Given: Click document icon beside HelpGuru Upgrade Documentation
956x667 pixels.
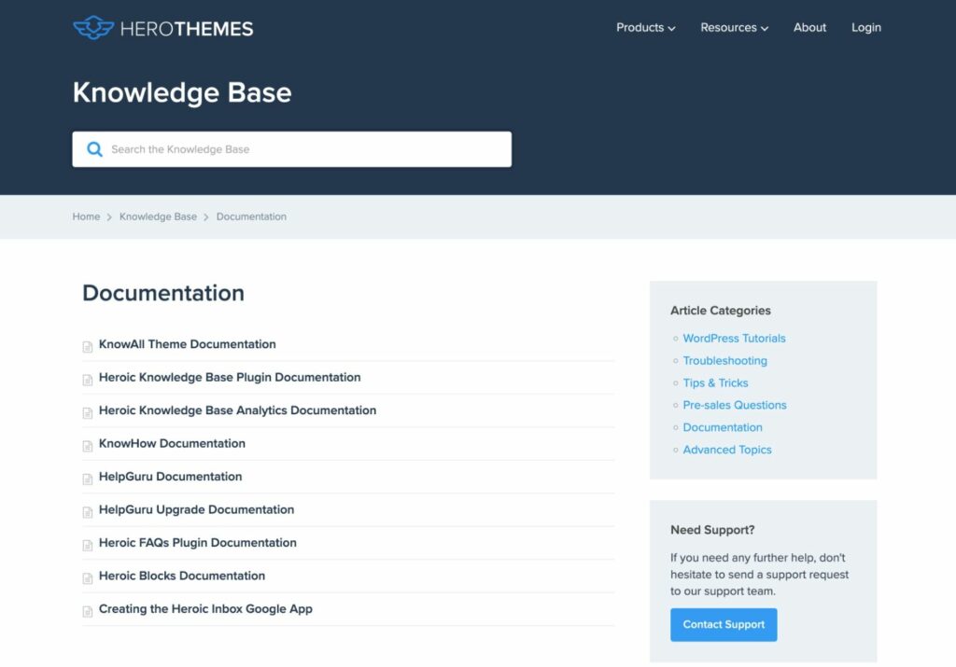Looking at the screenshot, I should pos(87,511).
